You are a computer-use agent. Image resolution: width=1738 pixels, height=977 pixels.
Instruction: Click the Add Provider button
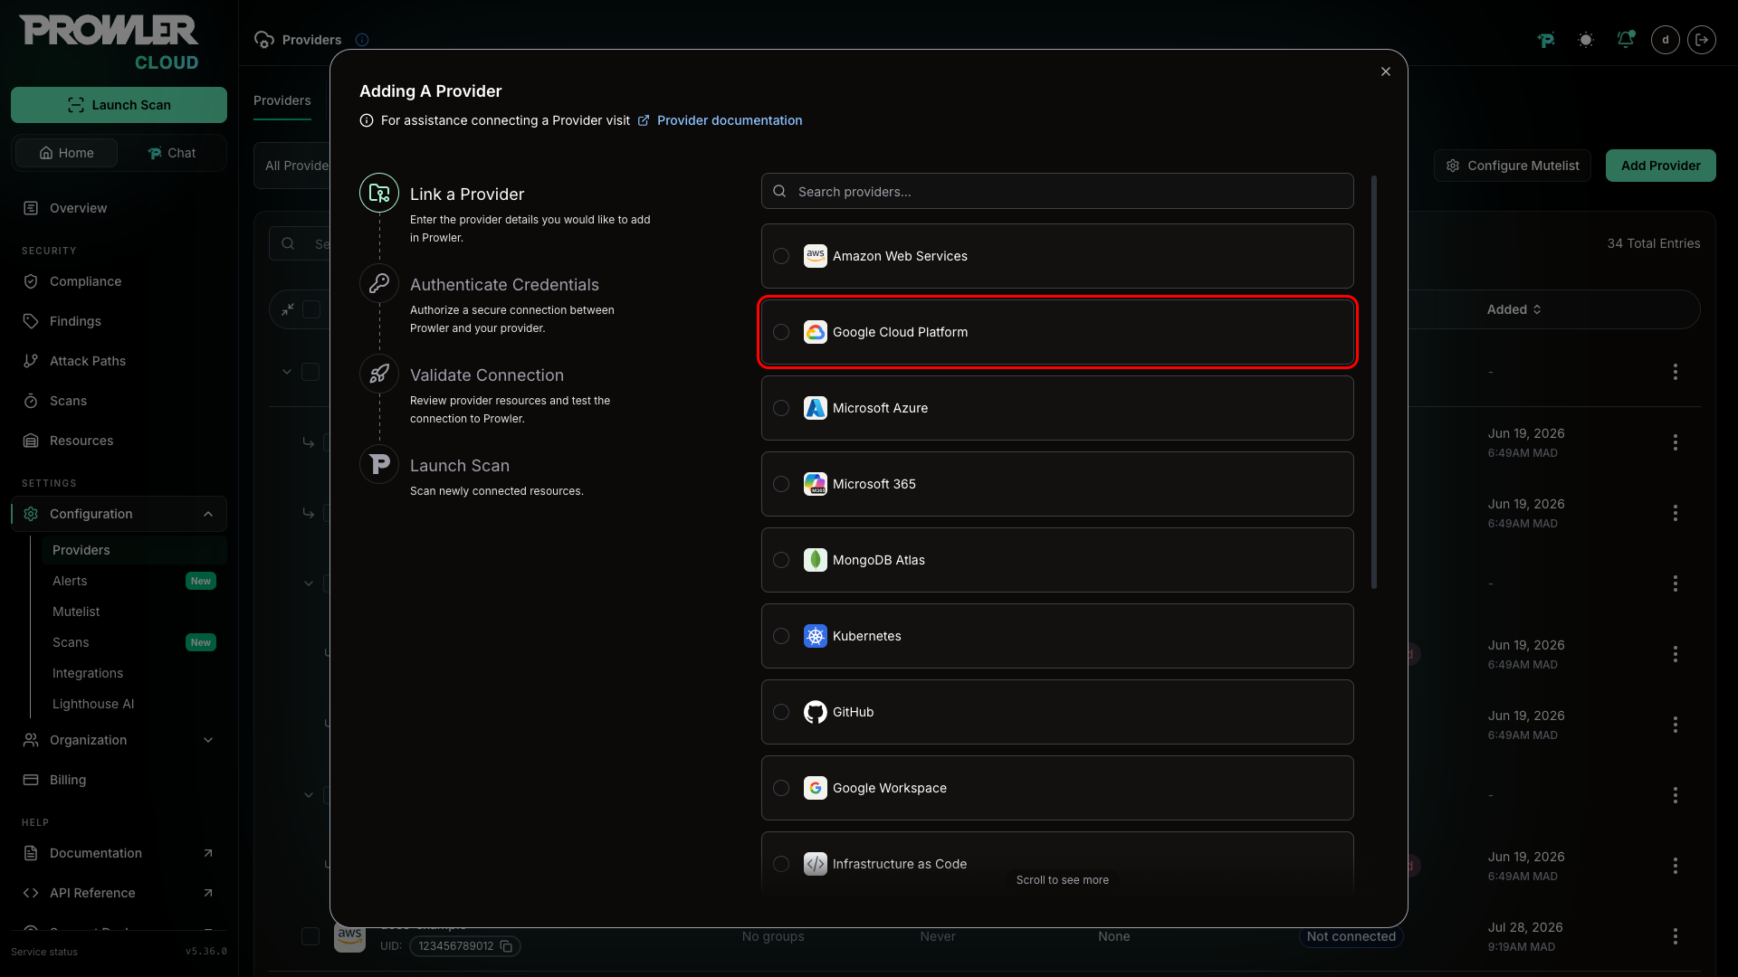pos(1660,166)
